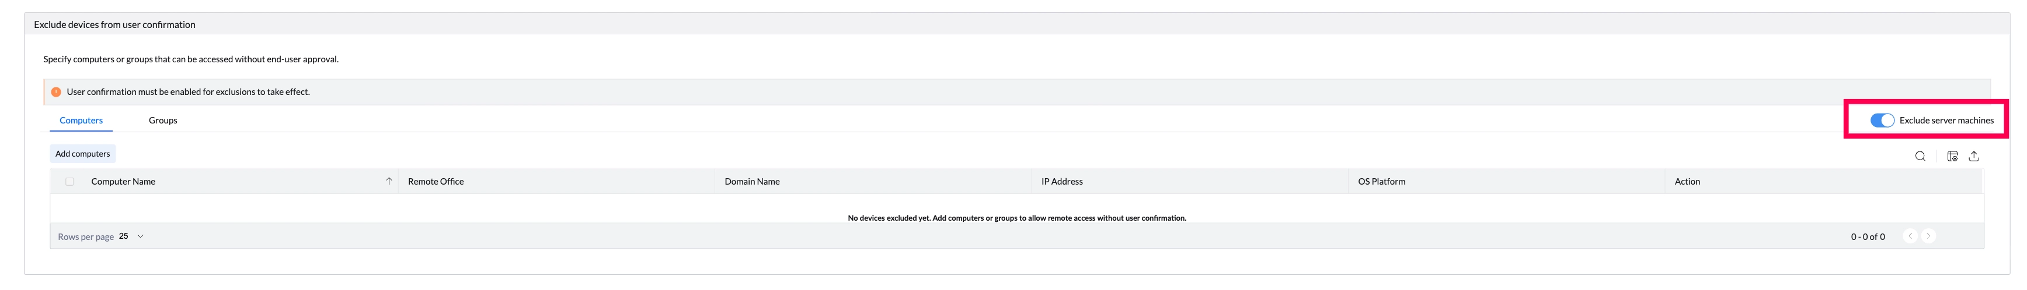Click the Add computers button
2027x290 pixels.
(x=83, y=154)
